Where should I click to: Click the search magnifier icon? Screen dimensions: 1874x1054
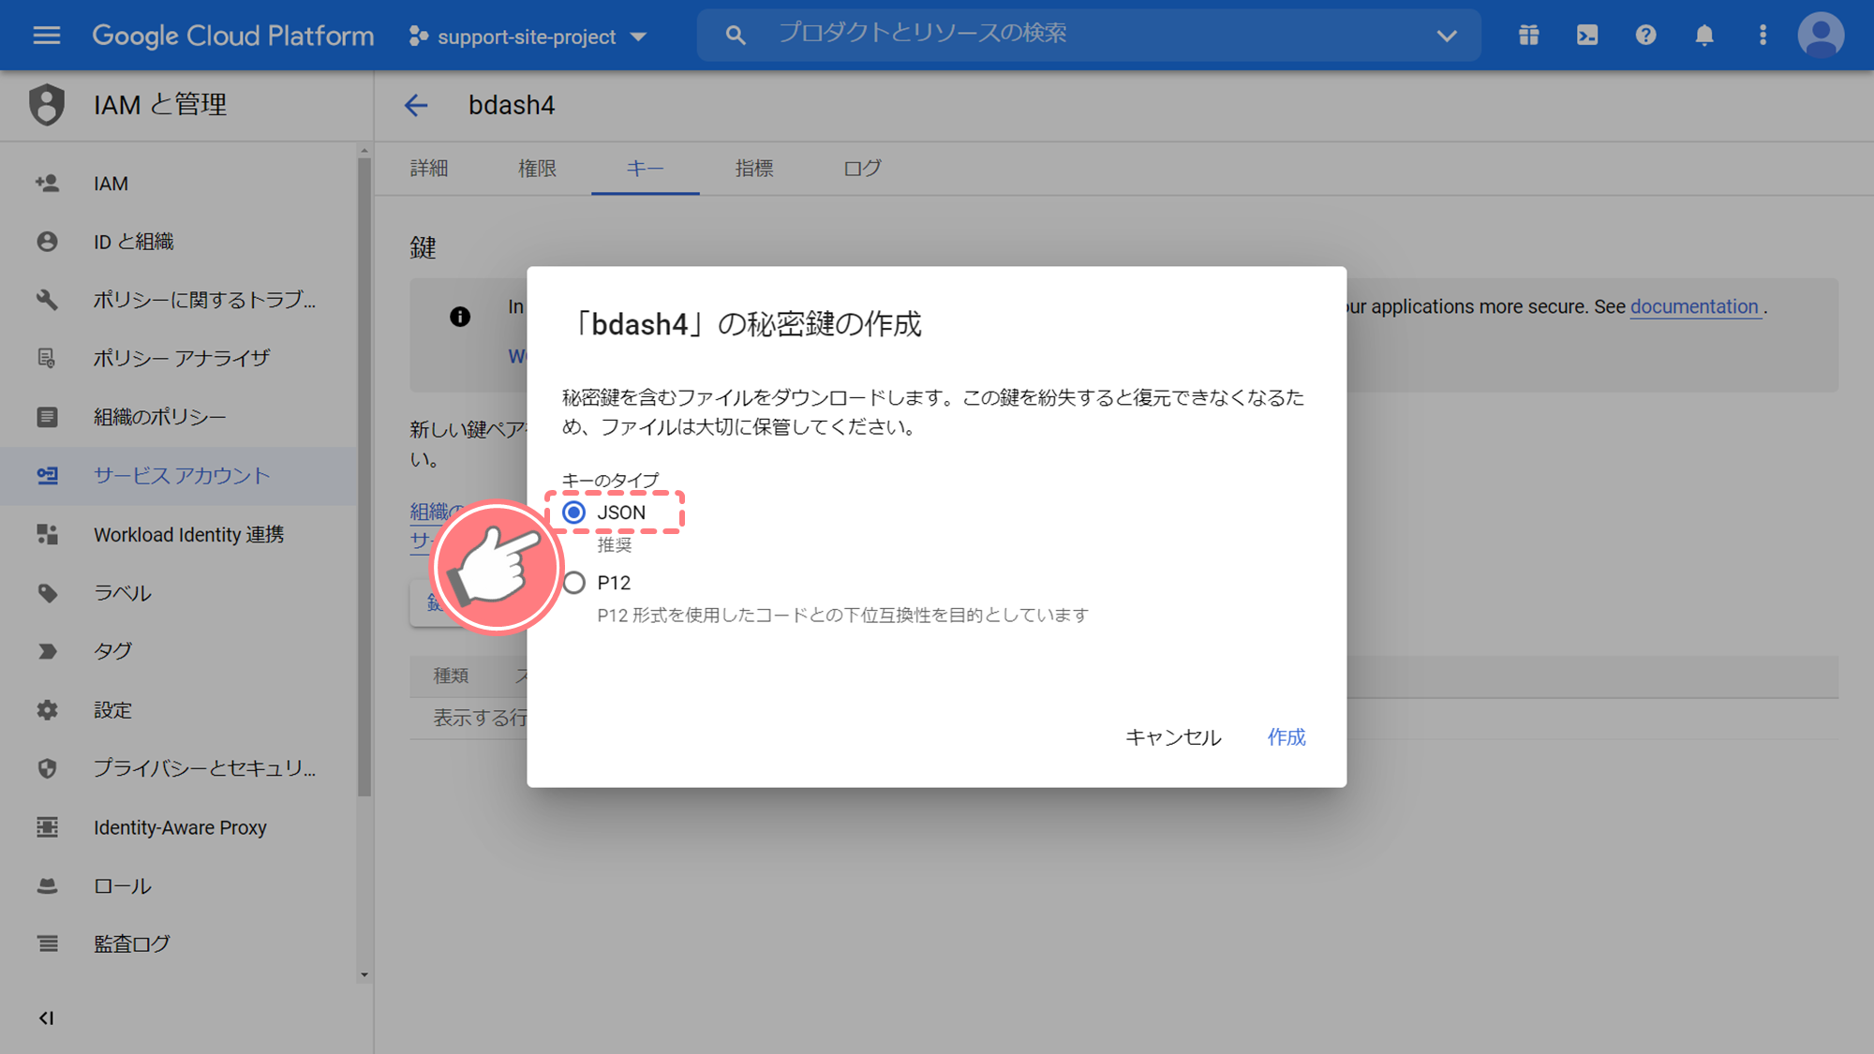736,36
